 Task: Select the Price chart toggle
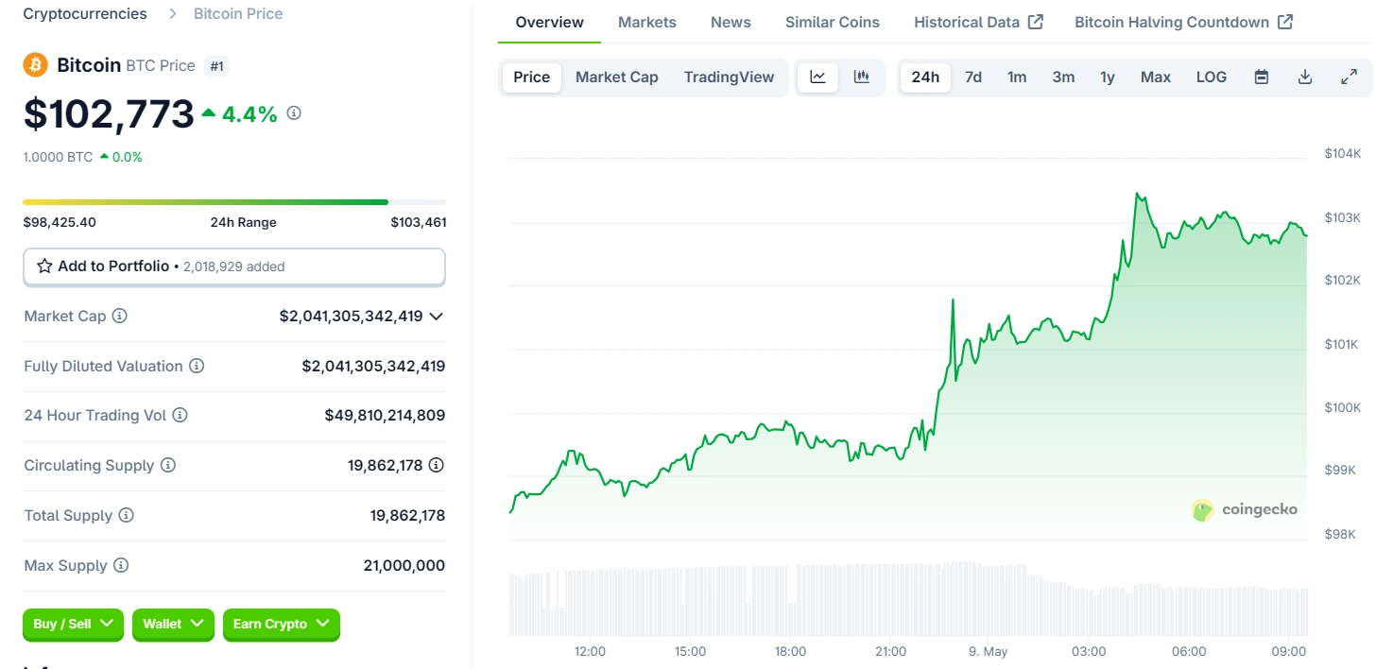(x=532, y=77)
